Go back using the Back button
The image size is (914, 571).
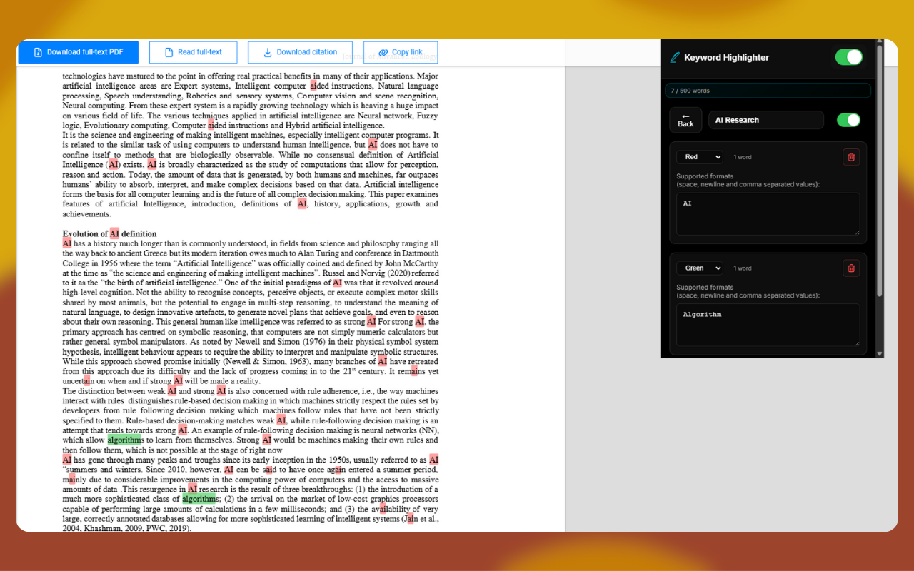point(685,120)
